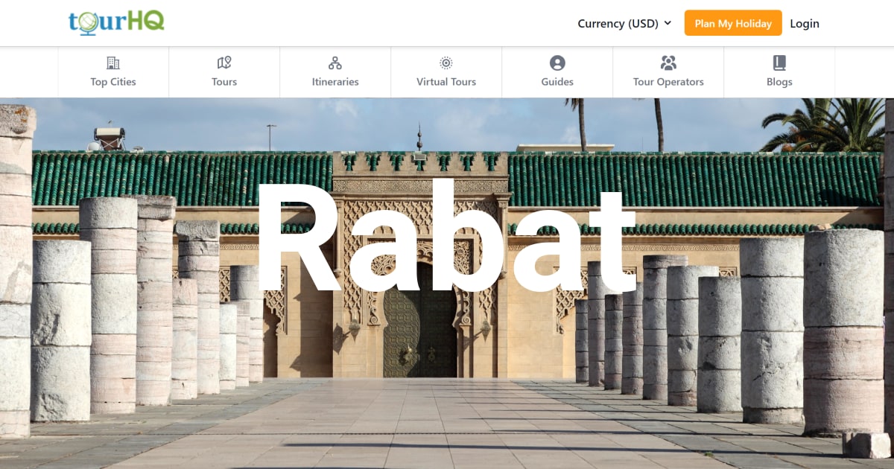
Task: Open the Guides page
Action: [x=557, y=82]
